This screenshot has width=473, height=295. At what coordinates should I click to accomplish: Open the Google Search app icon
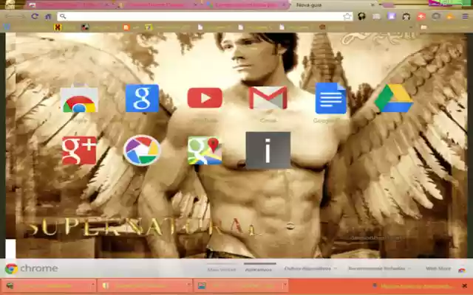(142, 98)
